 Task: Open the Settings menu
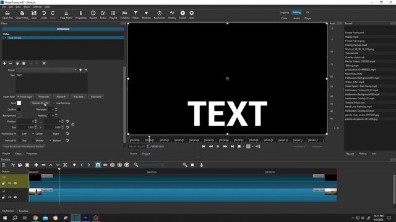click(x=37, y=7)
